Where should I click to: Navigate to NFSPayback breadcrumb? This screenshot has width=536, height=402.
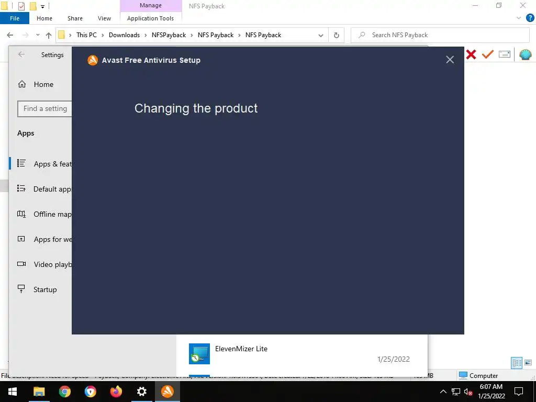169,35
